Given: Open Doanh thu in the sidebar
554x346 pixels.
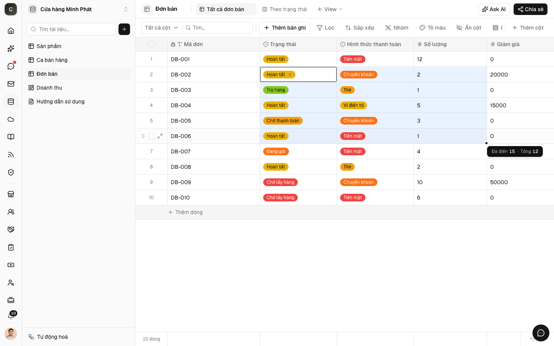Looking at the screenshot, I should [78, 88].
